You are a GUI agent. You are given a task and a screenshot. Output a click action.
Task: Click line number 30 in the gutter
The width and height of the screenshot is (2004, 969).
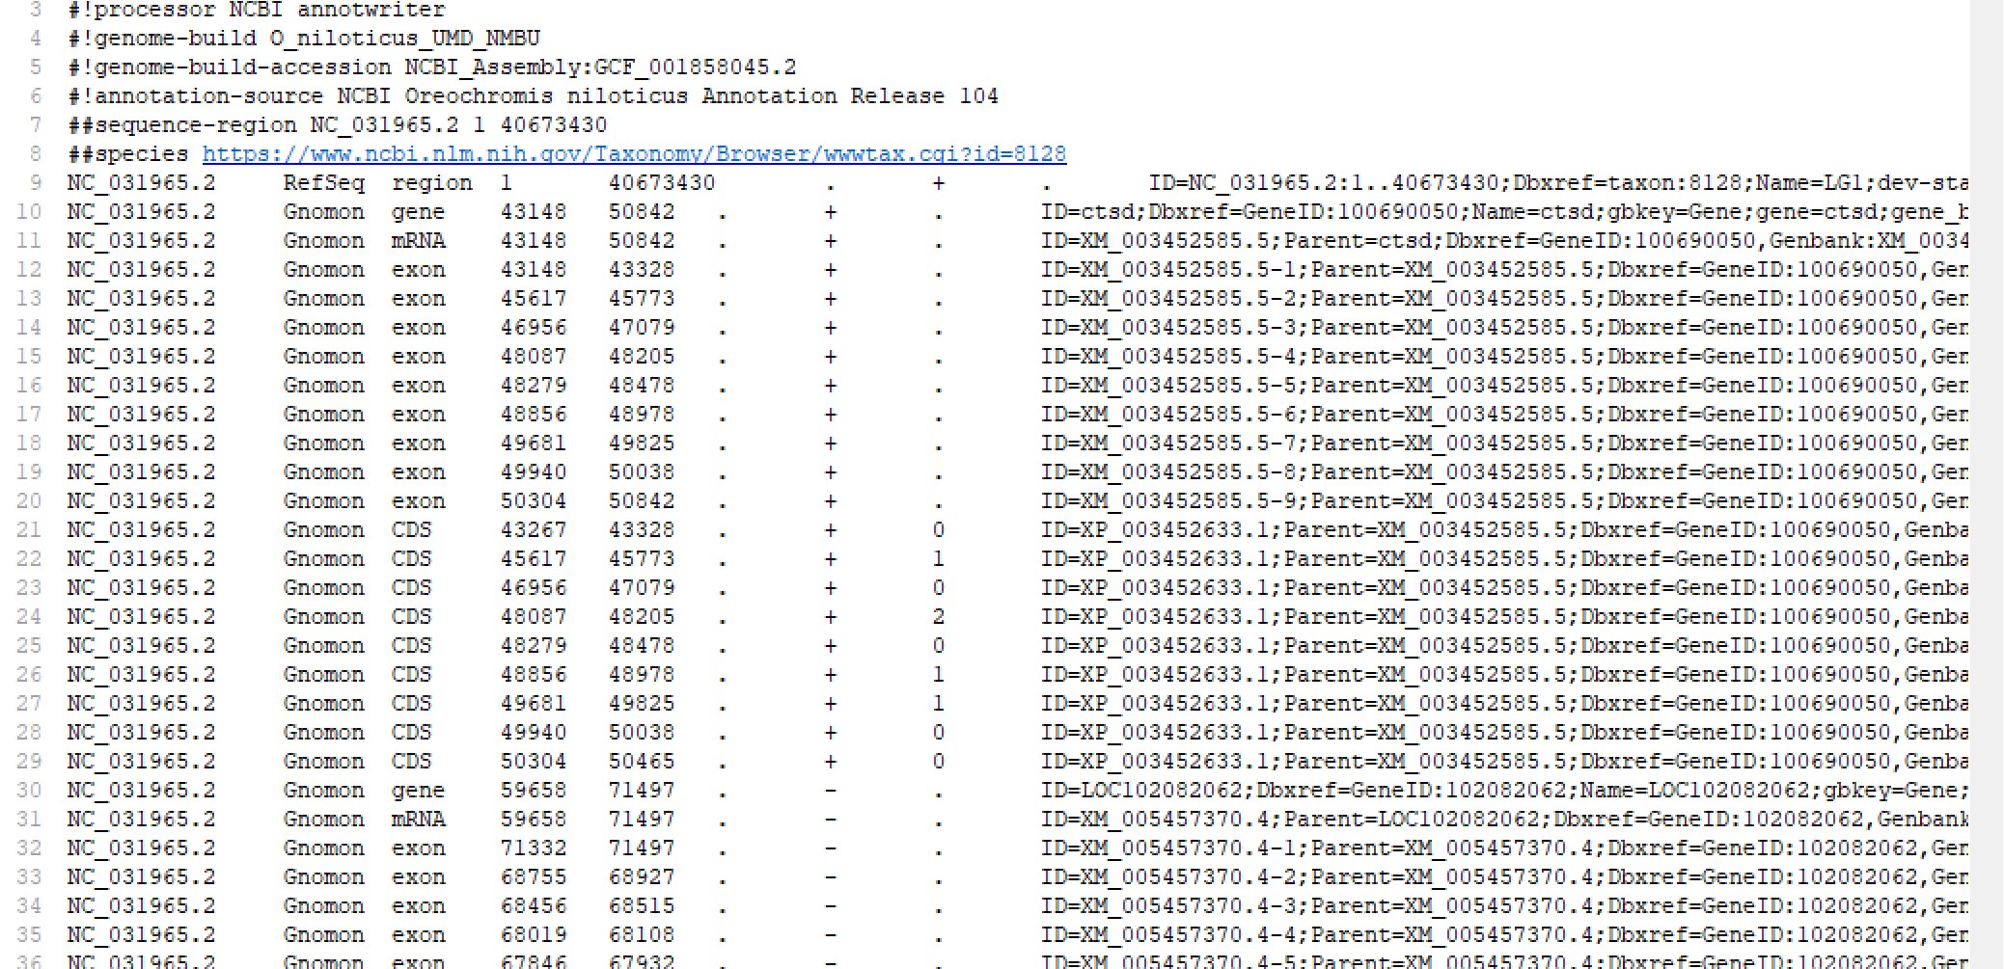pos(29,791)
